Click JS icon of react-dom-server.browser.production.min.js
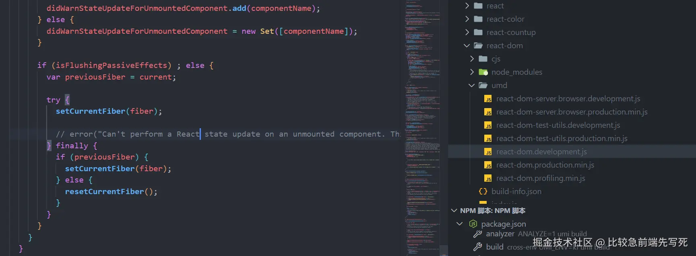 [488, 112]
